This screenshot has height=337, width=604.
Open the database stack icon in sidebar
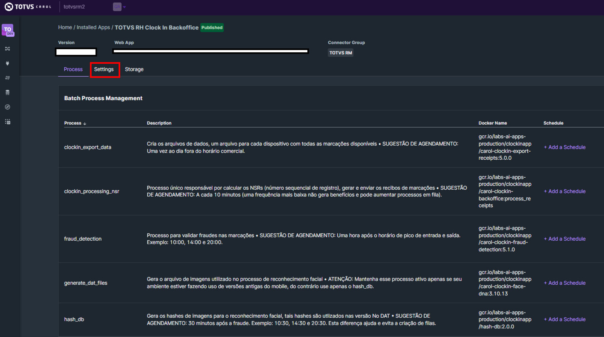coord(7,92)
